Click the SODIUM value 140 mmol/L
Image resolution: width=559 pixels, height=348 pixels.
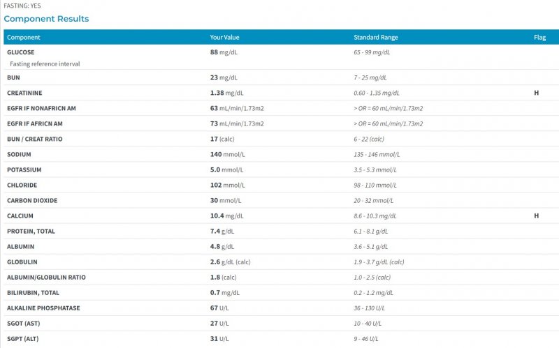(228, 154)
